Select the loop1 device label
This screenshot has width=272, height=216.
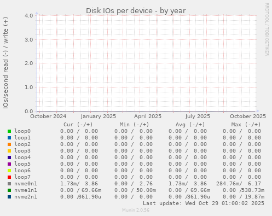(22, 138)
